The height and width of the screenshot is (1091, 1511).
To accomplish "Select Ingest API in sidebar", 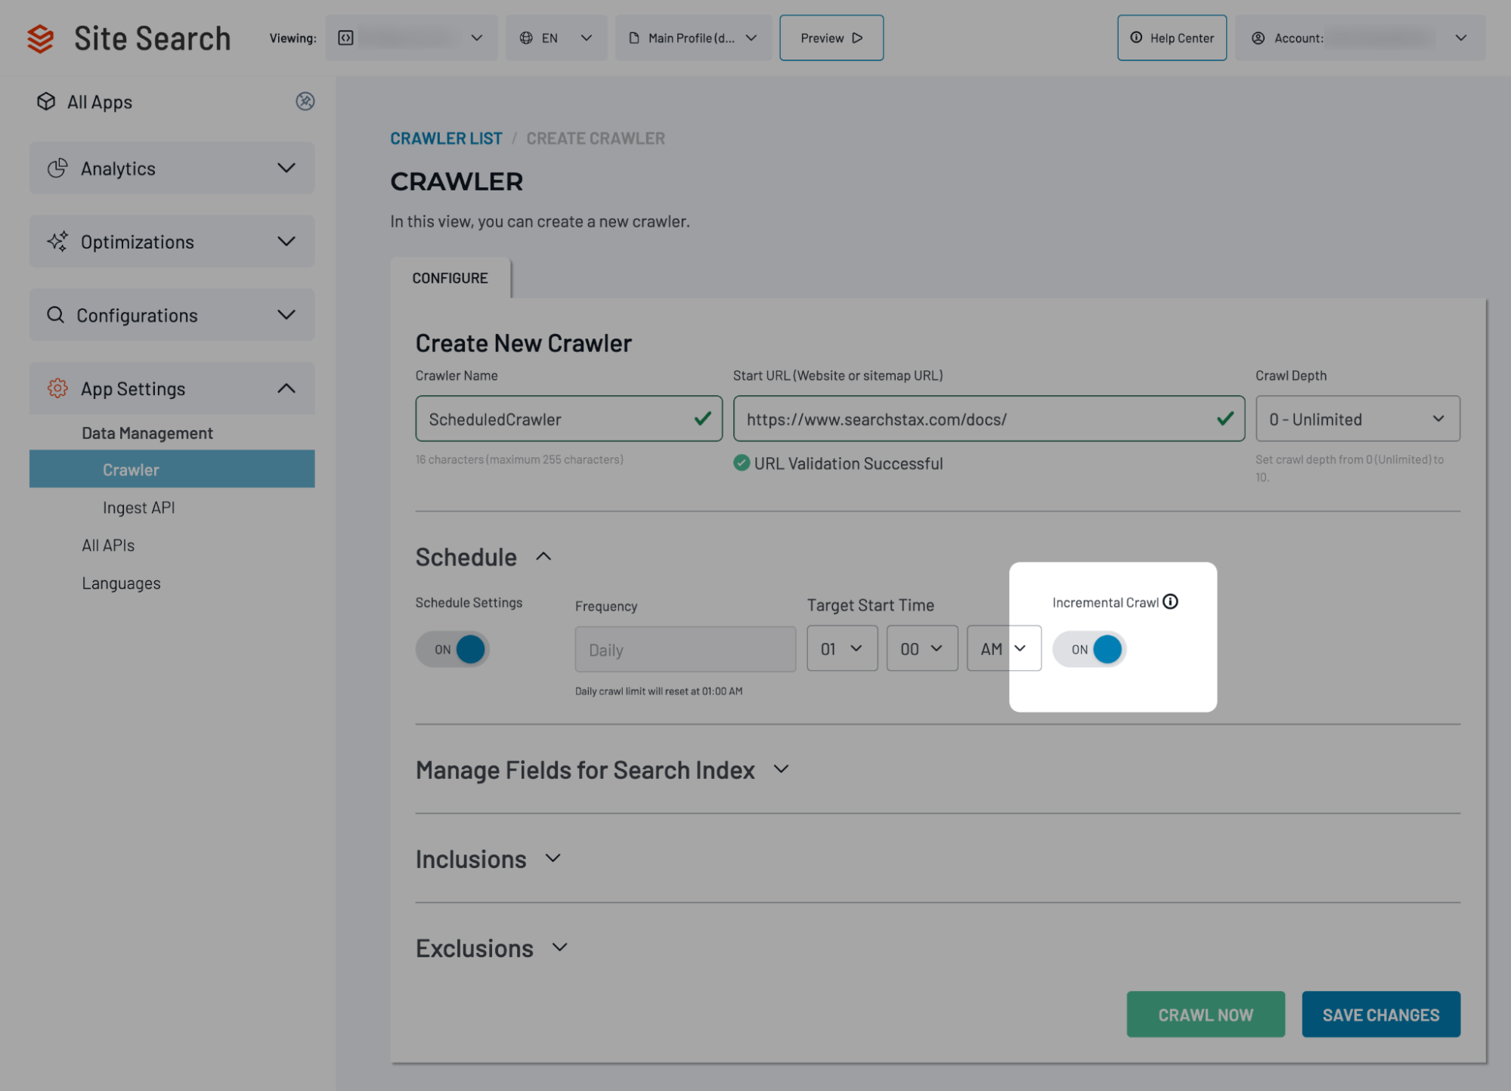I will tap(138, 508).
